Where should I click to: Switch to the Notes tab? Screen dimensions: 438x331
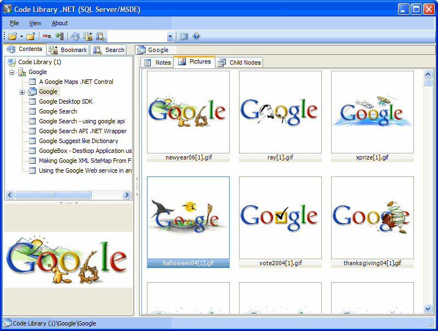pos(157,62)
